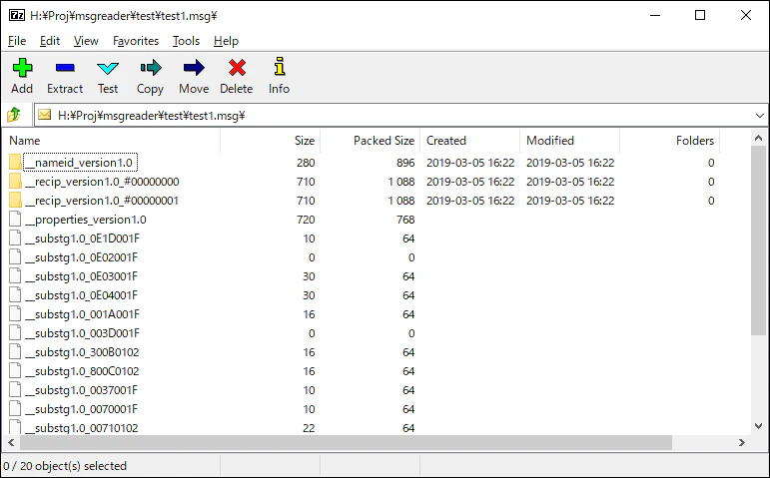Click the horizontal scrollbar left arrow
Image resolution: width=770 pixels, height=478 pixels.
11,443
